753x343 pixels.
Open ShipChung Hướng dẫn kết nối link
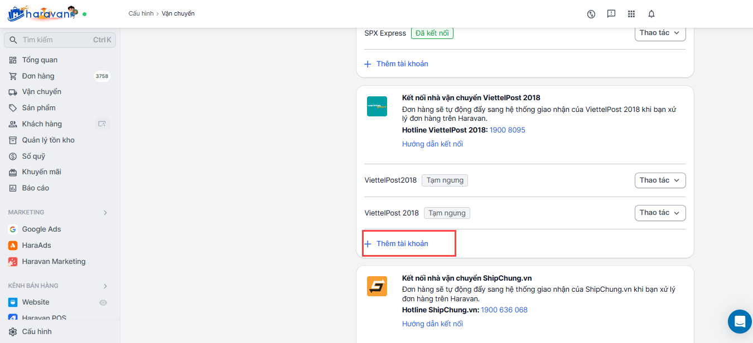432,324
